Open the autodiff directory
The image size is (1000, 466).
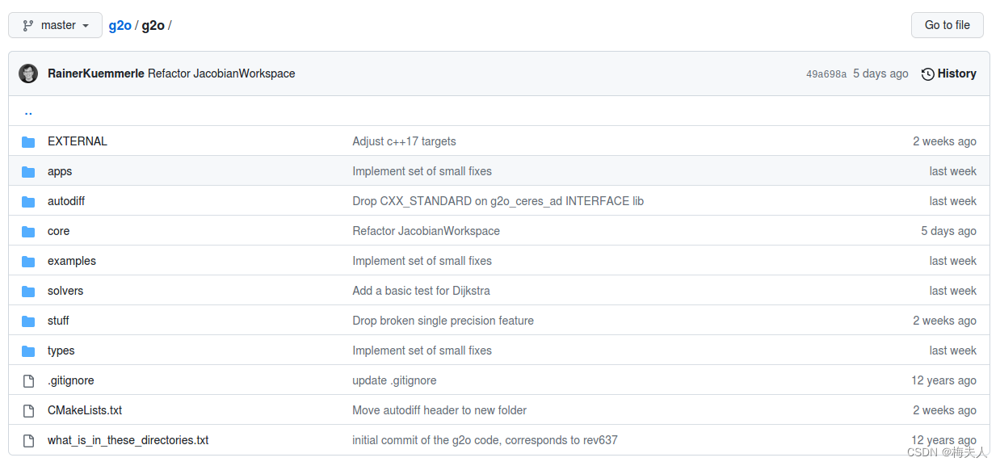(x=66, y=201)
